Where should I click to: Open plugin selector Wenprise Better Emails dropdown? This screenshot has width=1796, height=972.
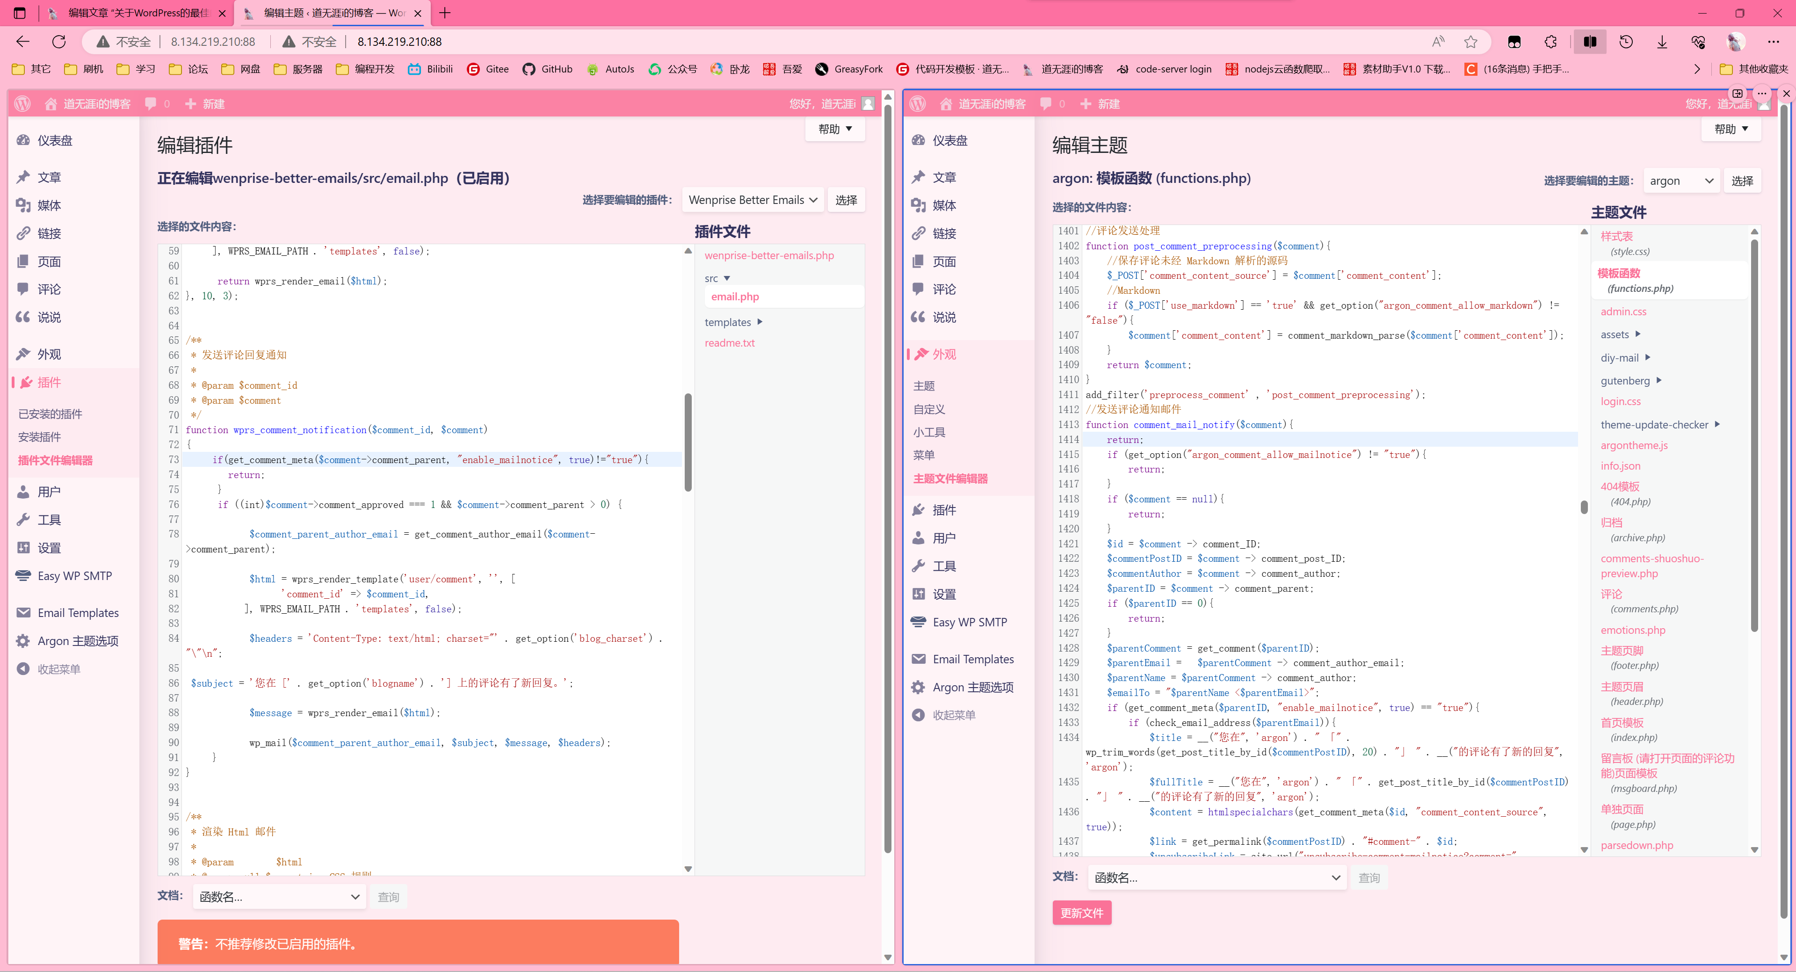(753, 200)
